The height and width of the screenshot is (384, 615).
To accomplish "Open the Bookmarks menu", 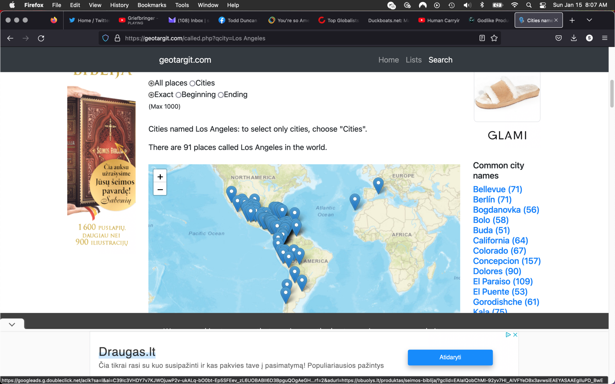I will pos(152,5).
